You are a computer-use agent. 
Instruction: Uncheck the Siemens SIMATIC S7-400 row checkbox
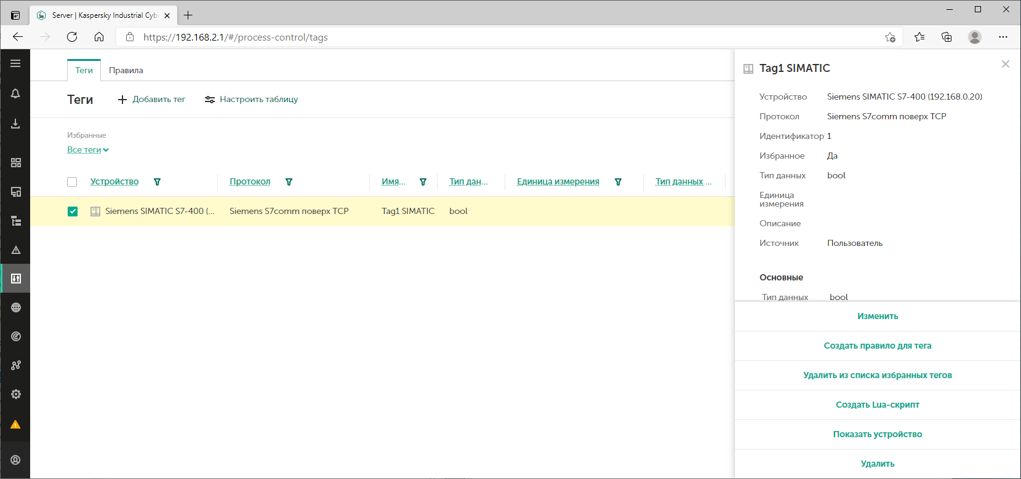click(x=73, y=212)
